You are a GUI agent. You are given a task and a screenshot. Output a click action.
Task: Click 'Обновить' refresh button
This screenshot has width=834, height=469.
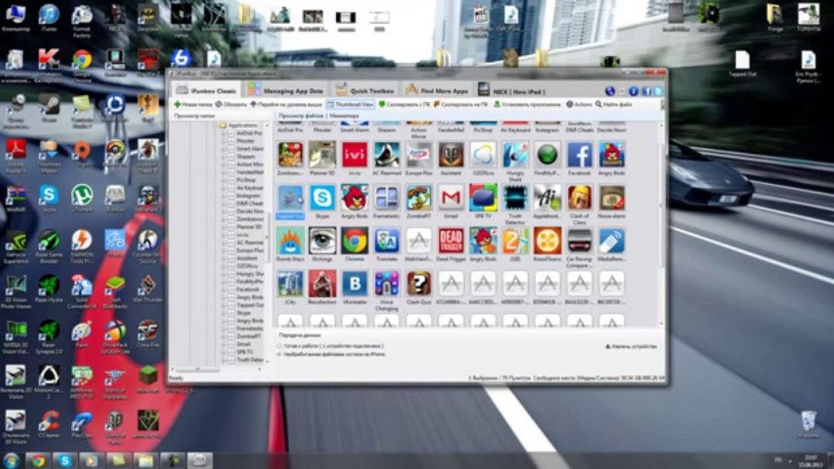(x=231, y=104)
